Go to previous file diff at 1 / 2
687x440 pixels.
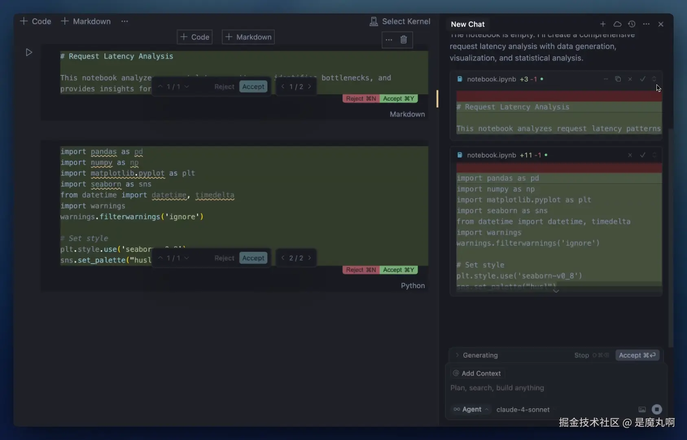283,86
